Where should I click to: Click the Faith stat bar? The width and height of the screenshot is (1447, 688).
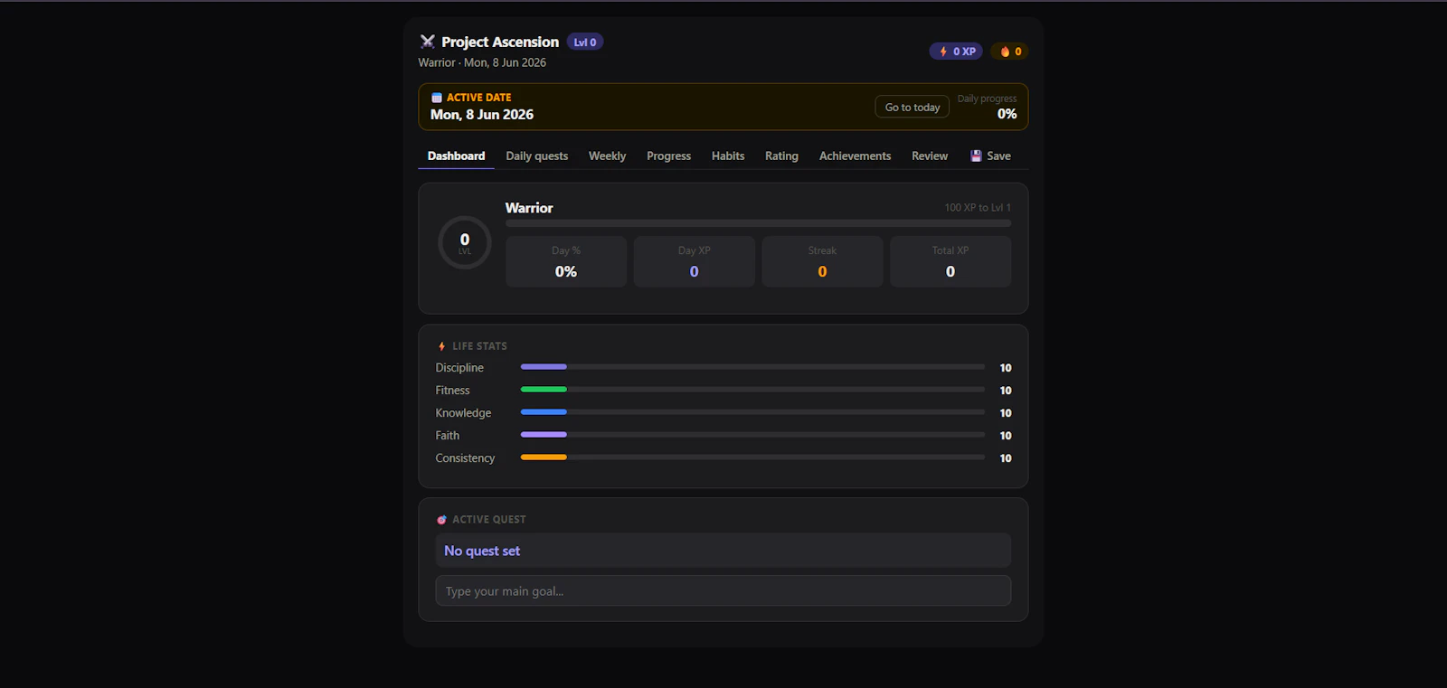point(752,435)
